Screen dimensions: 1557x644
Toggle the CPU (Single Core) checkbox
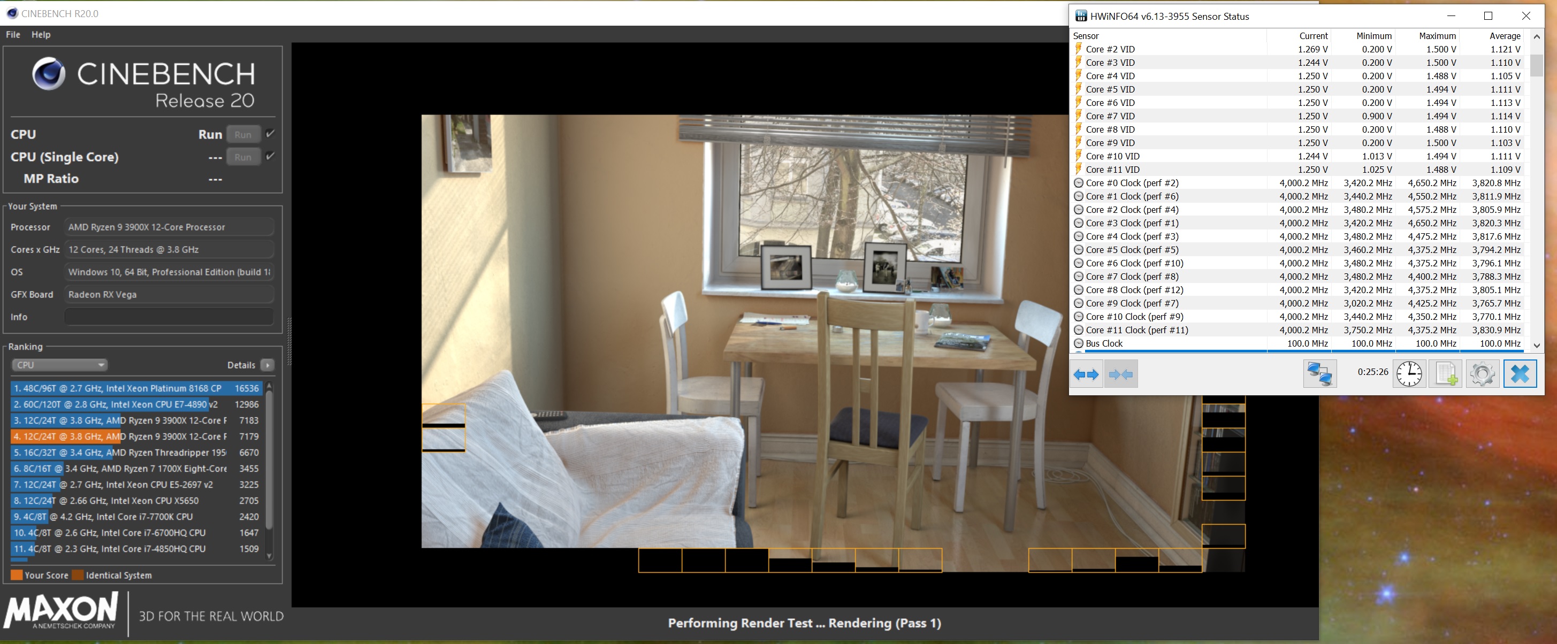coord(270,157)
